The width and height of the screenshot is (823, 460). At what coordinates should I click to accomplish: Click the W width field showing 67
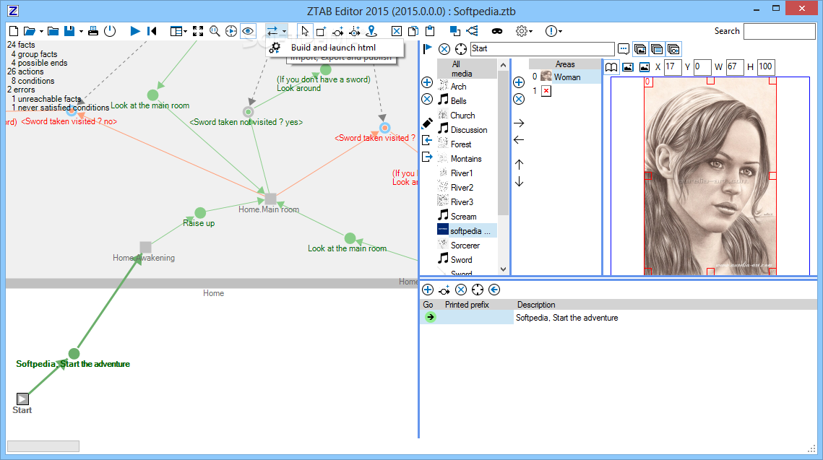(735, 66)
